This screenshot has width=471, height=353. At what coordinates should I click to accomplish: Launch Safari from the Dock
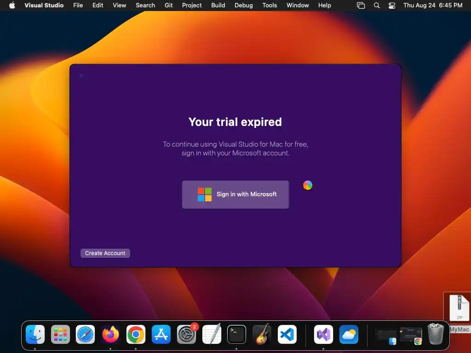tap(85, 334)
